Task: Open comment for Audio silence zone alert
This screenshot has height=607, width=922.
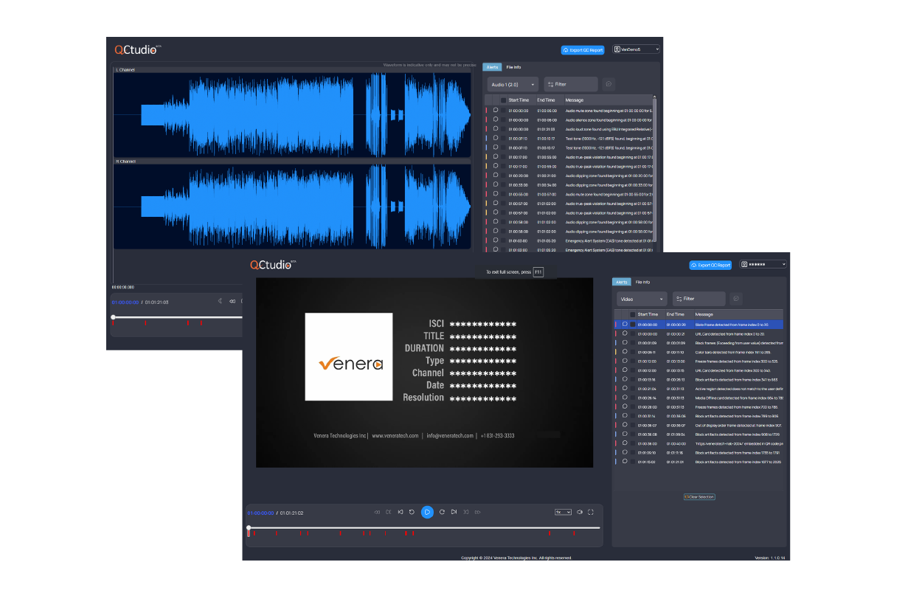Action: (x=496, y=119)
